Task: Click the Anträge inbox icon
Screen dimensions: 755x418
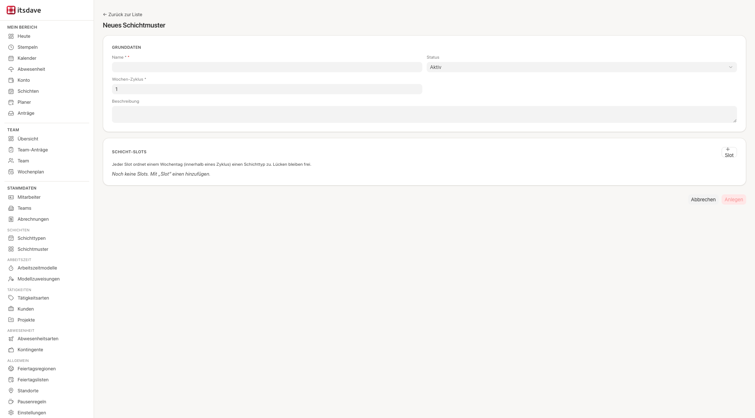Action: [x=11, y=113]
